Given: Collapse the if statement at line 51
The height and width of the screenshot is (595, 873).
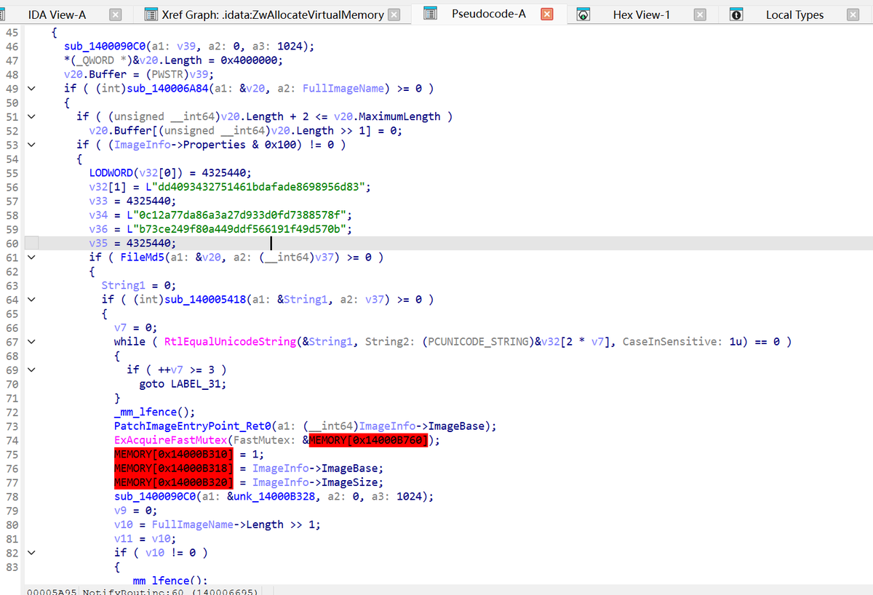Looking at the screenshot, I should tap(31, 116).
